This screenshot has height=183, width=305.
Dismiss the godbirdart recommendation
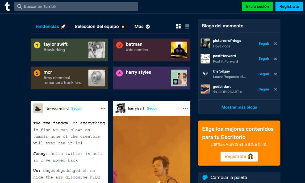click(x=275, y=89)
